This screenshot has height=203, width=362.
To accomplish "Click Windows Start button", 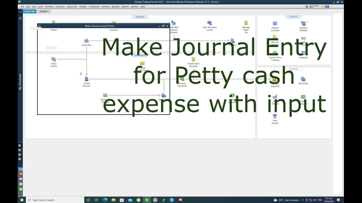I will (21, 200).
